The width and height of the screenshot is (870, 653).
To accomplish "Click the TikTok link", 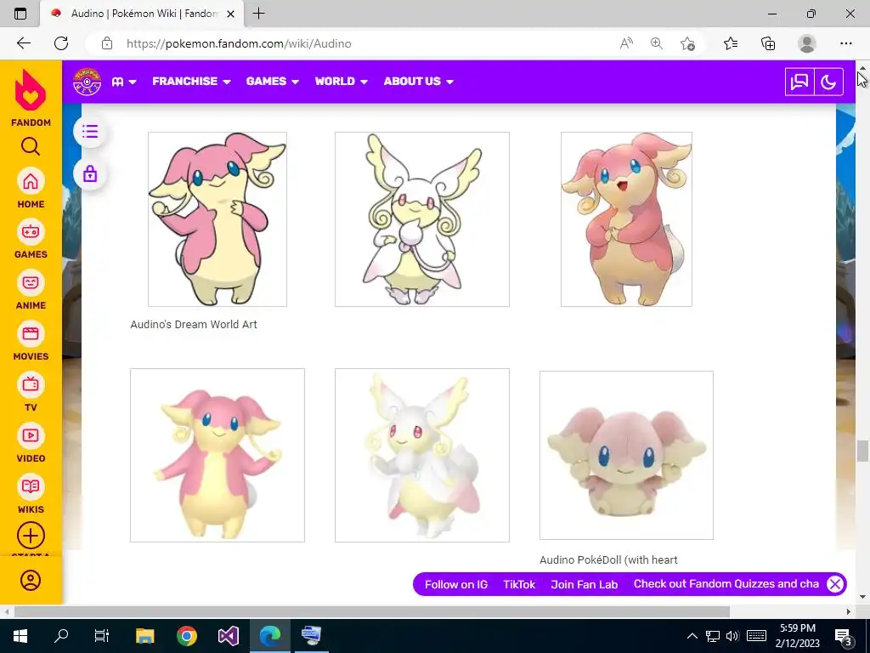I will point(519,584).
